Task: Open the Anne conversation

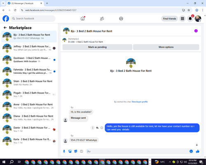Action: [29, 106]
